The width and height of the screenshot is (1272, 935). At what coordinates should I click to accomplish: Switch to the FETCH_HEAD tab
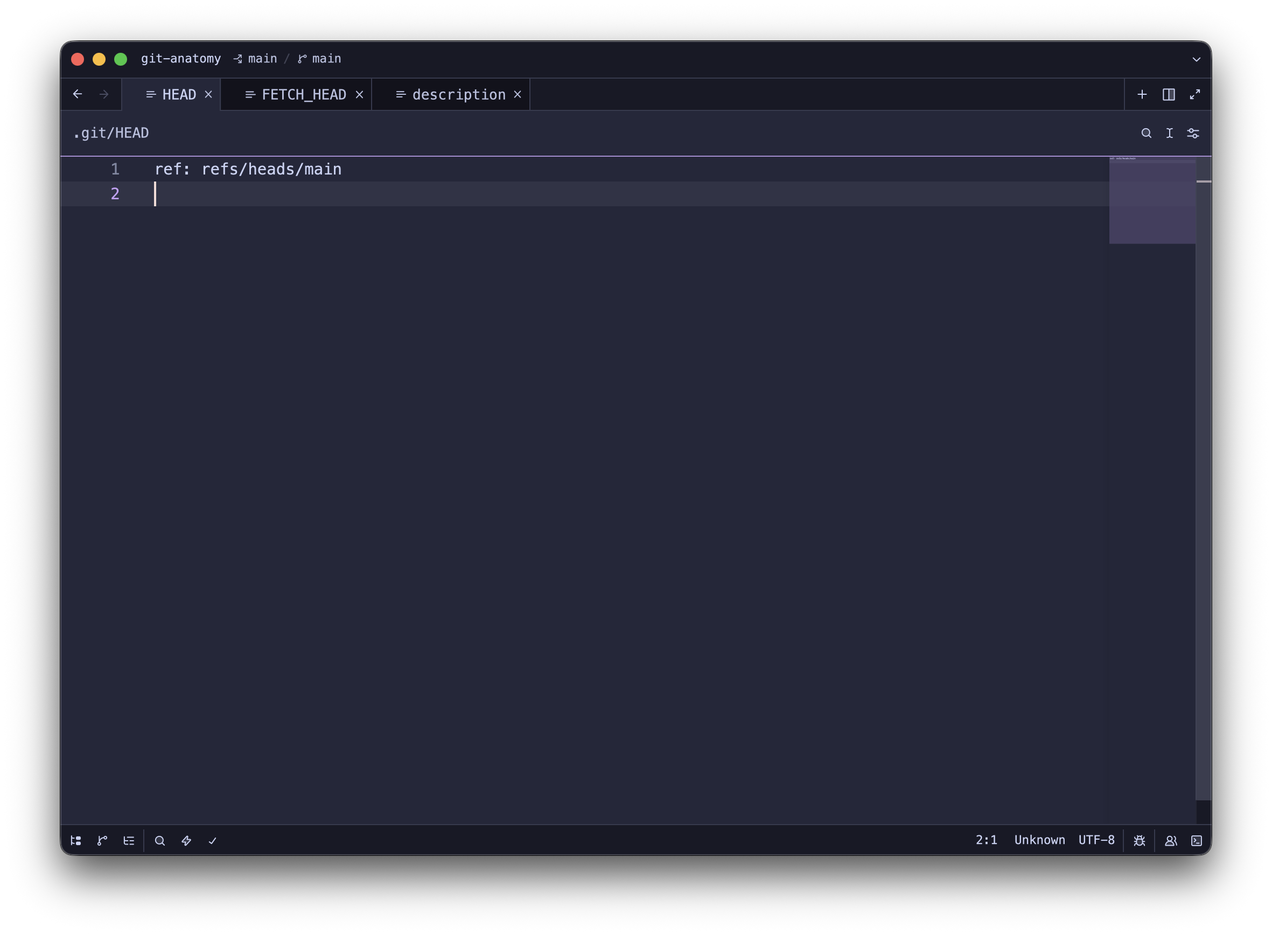pyautogui.click(x=303, y=94)
